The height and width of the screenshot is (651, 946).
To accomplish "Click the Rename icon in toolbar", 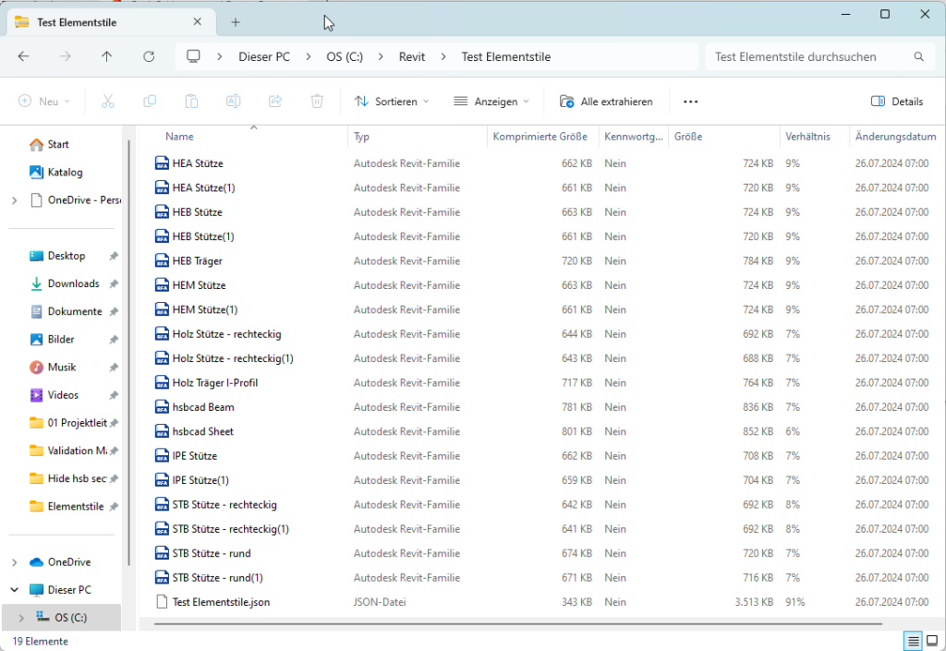I will click(234, 102).
